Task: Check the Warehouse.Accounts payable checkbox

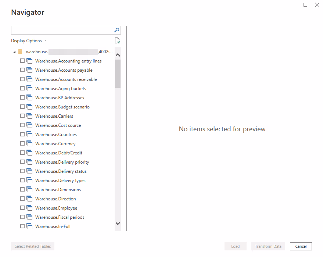Action: (22, 70)
